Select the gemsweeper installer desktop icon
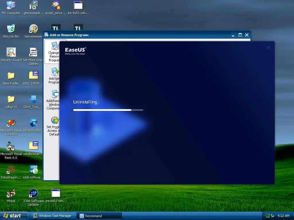Viewport: 294px width, 220px height. click(x=33, y=8)
